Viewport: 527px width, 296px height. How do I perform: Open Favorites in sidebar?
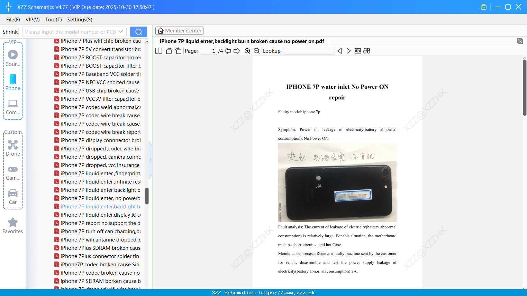(13, 226)
